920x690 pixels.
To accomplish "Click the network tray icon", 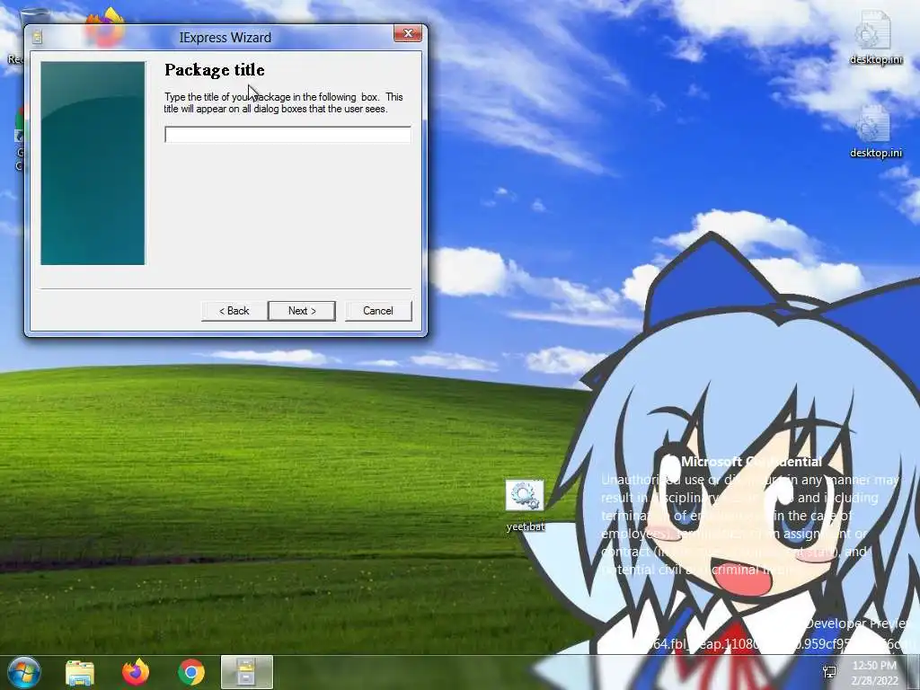I will tap(829, 672).
